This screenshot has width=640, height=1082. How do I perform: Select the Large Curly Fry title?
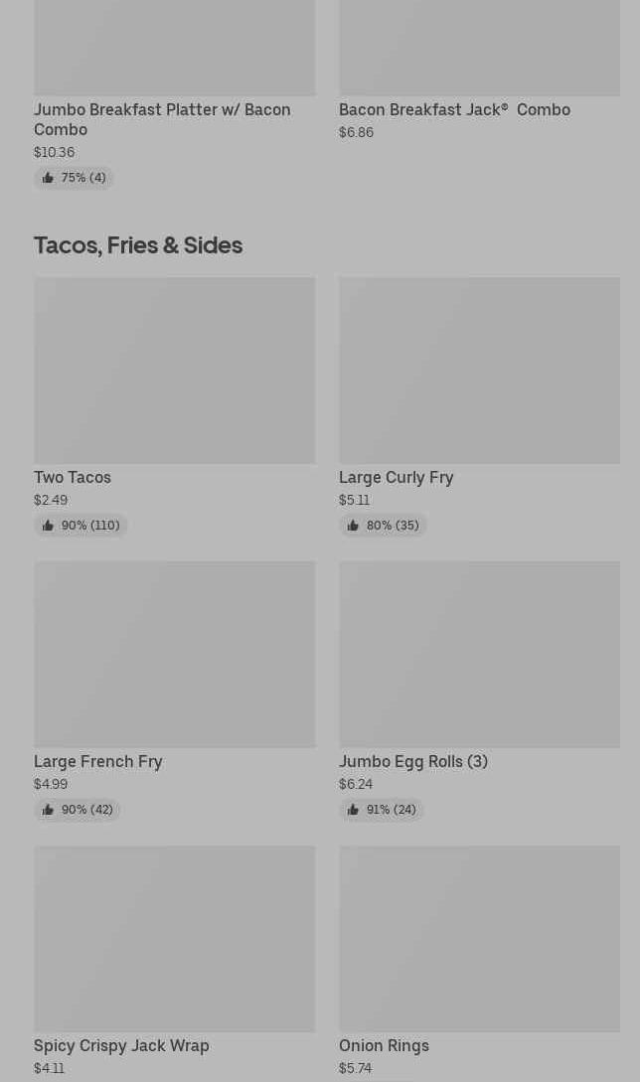click(396, 477)
